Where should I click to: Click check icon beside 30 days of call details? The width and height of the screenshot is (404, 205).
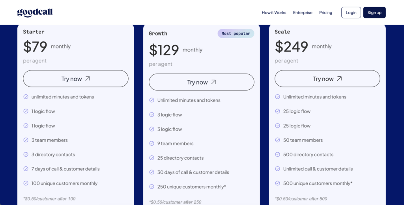click(x=152, y=172)
